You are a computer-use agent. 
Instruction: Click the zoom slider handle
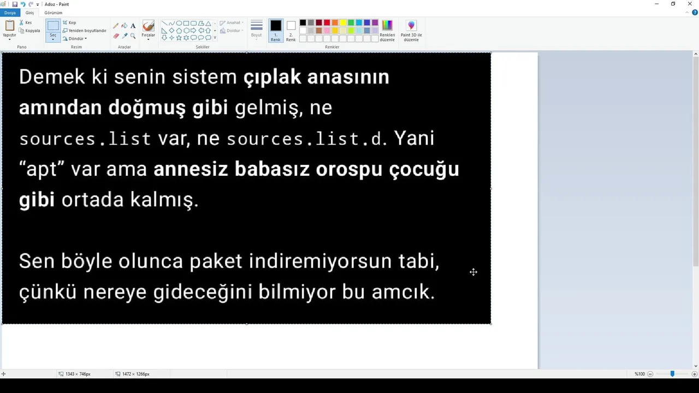click(x=672, y=374)
